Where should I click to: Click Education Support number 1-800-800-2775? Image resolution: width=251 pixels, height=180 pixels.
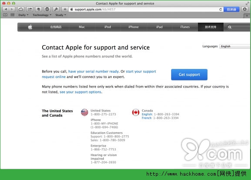pyautogui.click(x=116, y=137)
